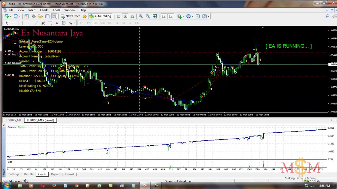Viewport: 337px width, 189px height.
Task: Select the tester Graph tab
Action: (42, 174)
